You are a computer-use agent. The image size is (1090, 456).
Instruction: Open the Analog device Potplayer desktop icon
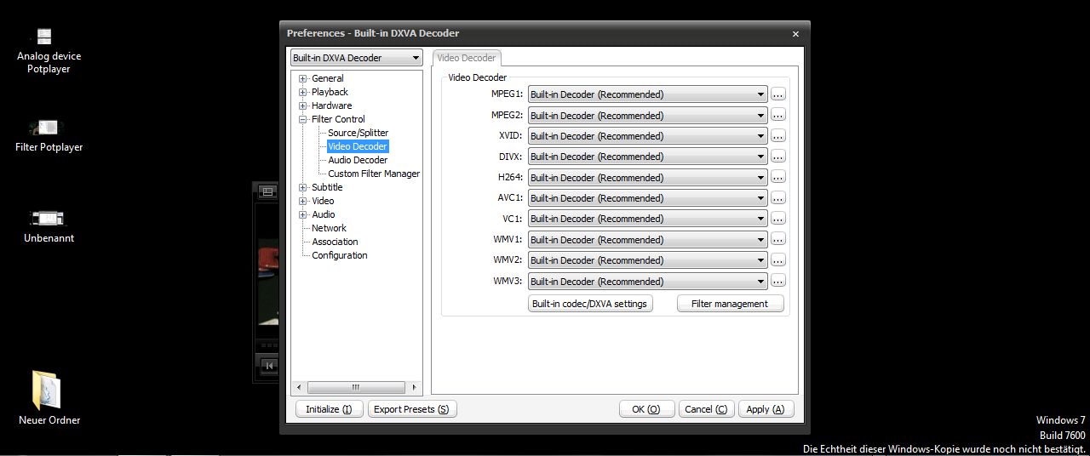[x=44, y=37]
